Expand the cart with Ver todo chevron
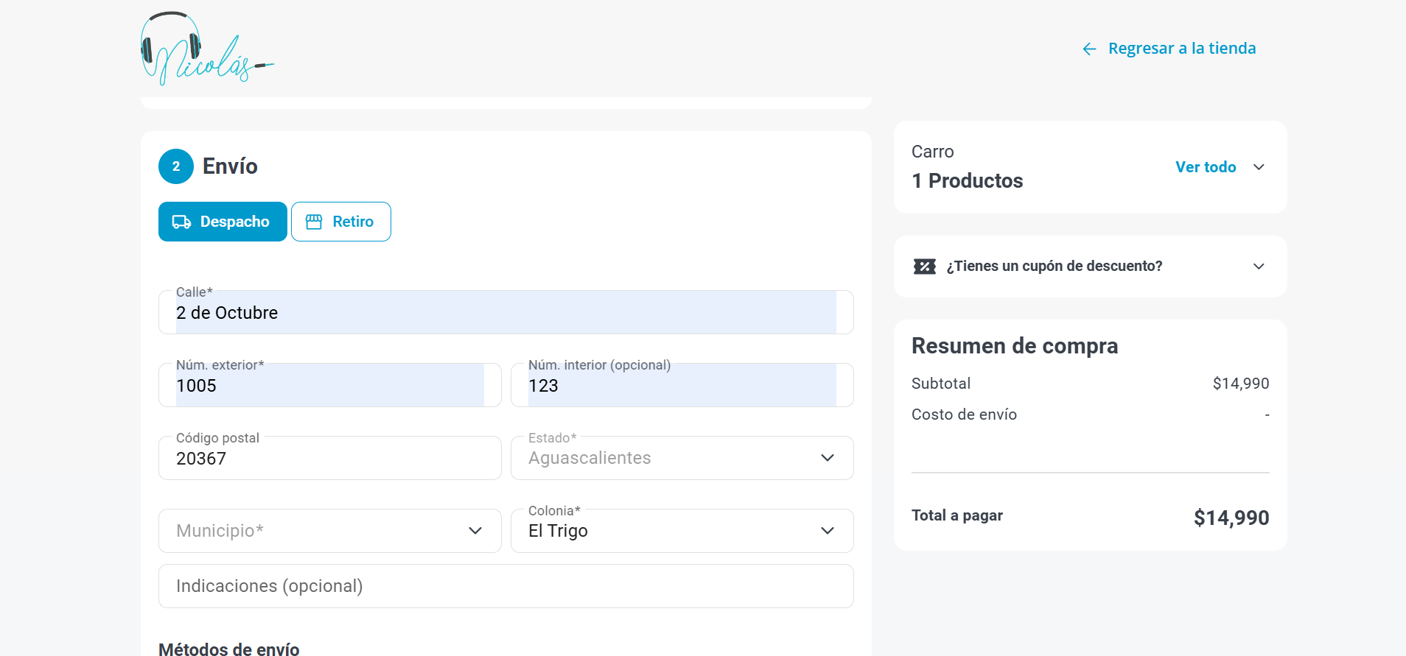Viewport: 1406px width, 656px height. coord(1259,167)
